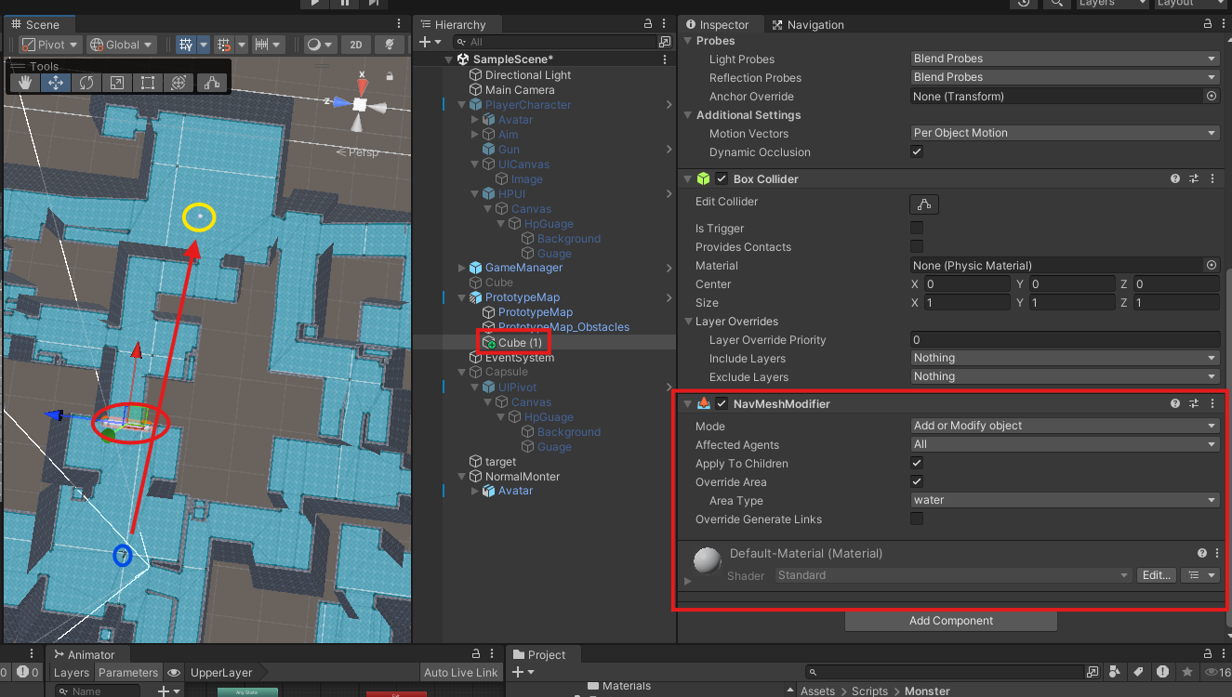Disable NavMeshModifier component checkbox
Screen dimensions: 1232x697
[x=722, y=403]
